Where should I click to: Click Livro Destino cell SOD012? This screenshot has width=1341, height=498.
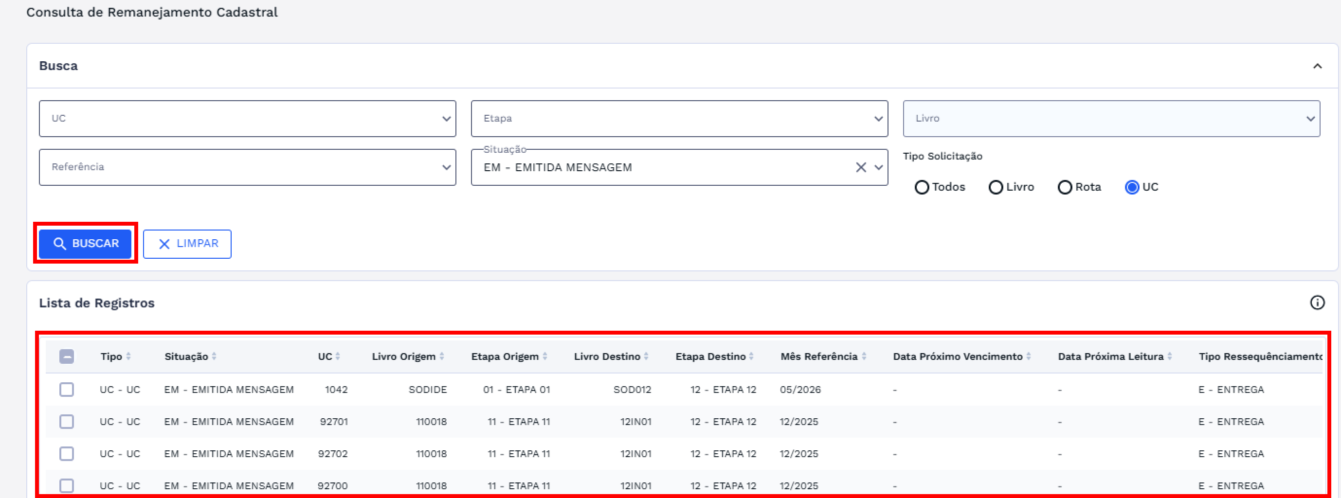click(x=633, y=389)
